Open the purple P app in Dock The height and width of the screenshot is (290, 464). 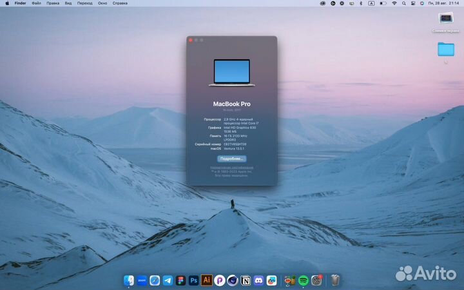click(x=220, y=280)
